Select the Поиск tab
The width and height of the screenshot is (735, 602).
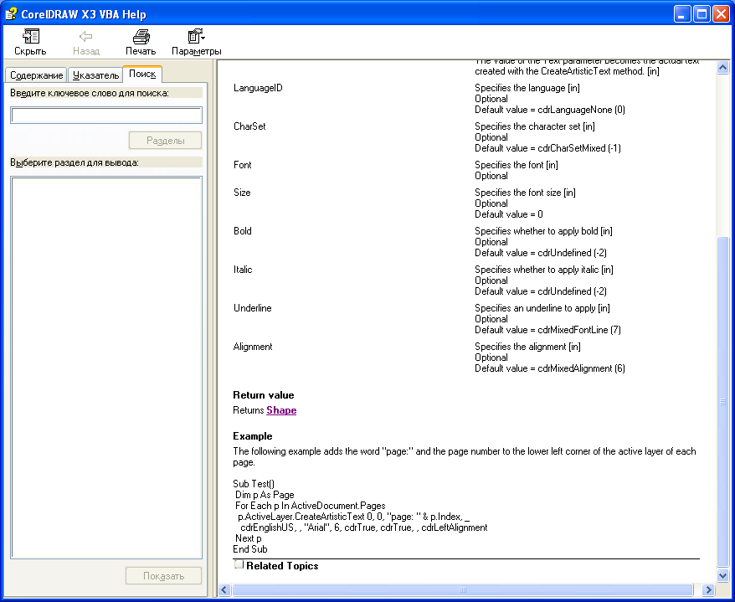click(x=142, y=74)
